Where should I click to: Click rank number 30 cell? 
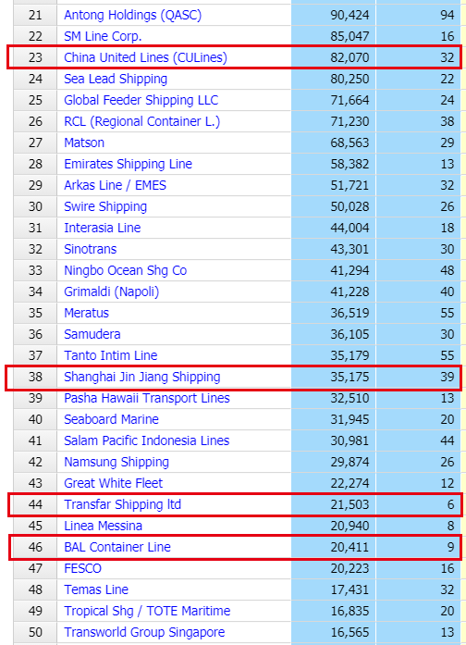[35, 207]
